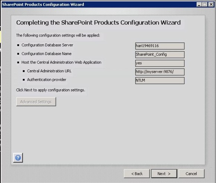
Task: Close the wizard via title bar X
Action: (211, 4)
